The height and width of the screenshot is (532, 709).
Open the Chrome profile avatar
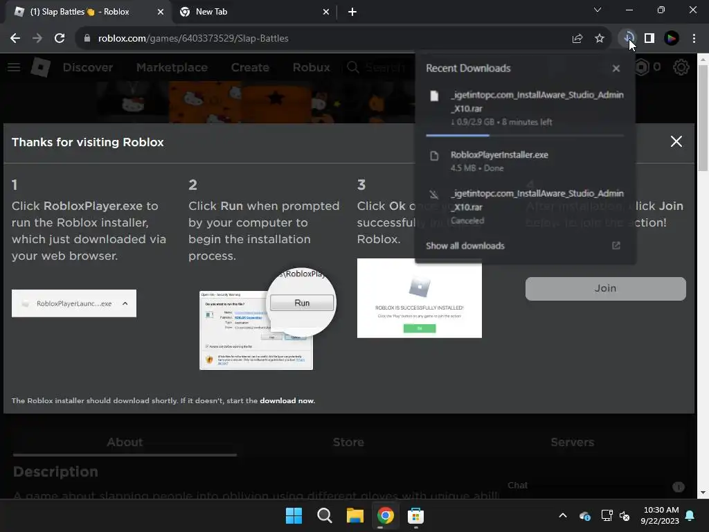coord(672,39)
